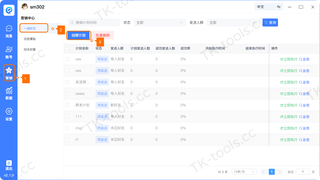The image size is (320, 180).
Task: Click the search magnifier icon in plan name field
Action: click(72, 22)
